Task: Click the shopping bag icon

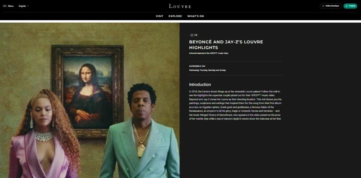Action: click(x=323, y=6)
